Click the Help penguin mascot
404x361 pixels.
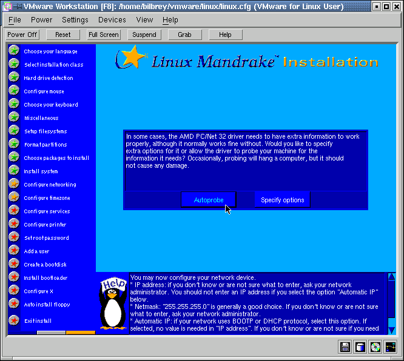pos(112,304)
